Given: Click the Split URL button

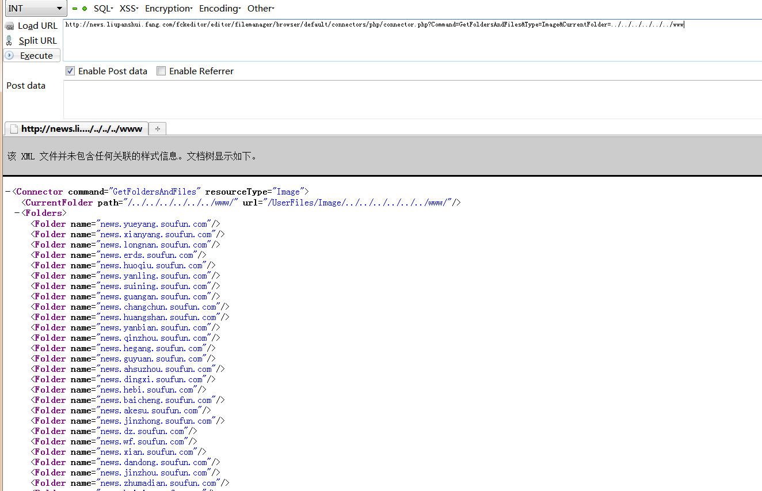Looking at the screenshot, I should [32, 41].
